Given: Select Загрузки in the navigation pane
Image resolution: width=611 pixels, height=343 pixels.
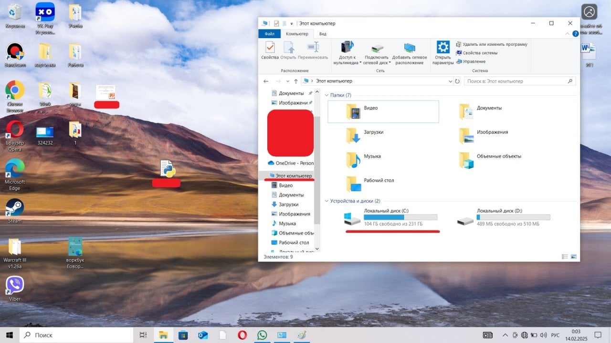Looking at the screenshot, I should coord(288,204).
